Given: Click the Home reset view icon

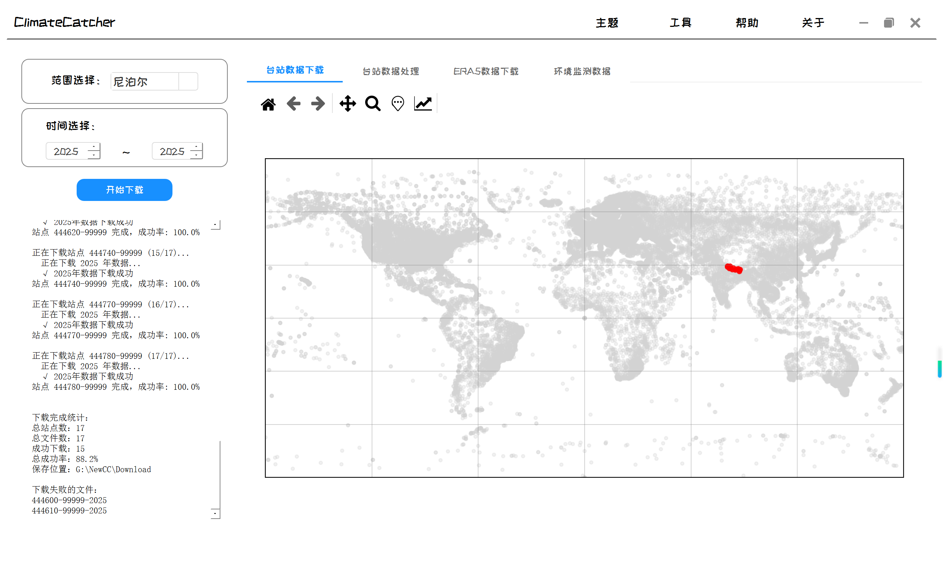Looking at the screenshot, I should (268, 104).
